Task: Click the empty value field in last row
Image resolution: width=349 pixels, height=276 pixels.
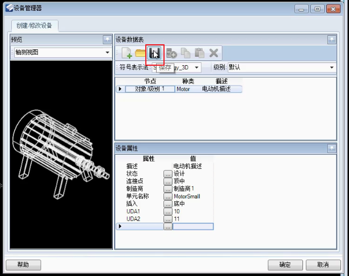Action: point(193,227)
